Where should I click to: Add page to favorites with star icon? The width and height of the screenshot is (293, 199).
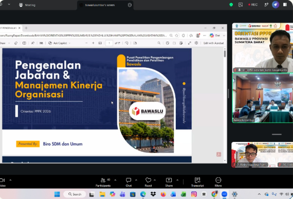[177, 35]
